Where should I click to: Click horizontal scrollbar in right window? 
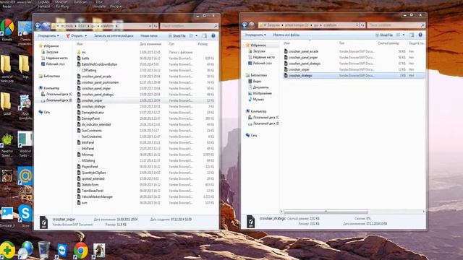pyautogui.click(x=326, y=212)
